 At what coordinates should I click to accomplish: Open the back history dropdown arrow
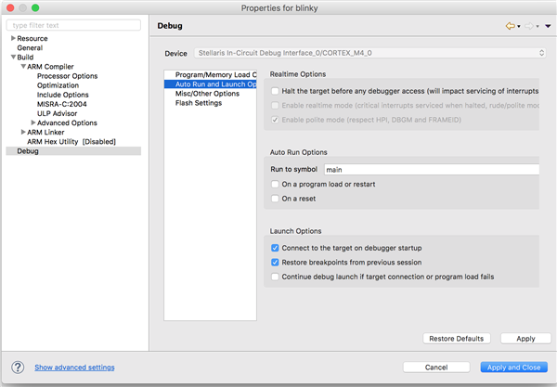tap(519, 26)
